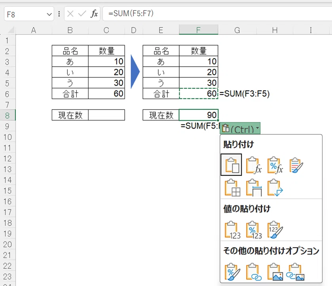Select the default Paste option icon
Screen dimensions: 332x286
(x=231, y=165)
